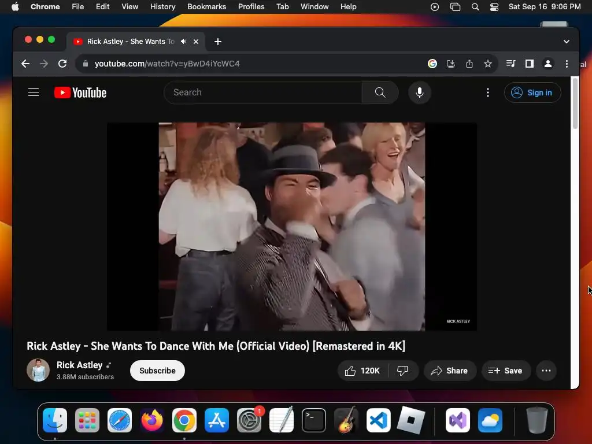
Task: Open Visual Studio purple icon in Dock
Action: (x=458, y=420)
